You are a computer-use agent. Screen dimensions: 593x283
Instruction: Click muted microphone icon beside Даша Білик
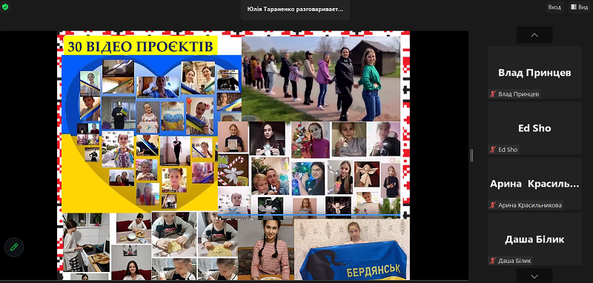point(492,261)
